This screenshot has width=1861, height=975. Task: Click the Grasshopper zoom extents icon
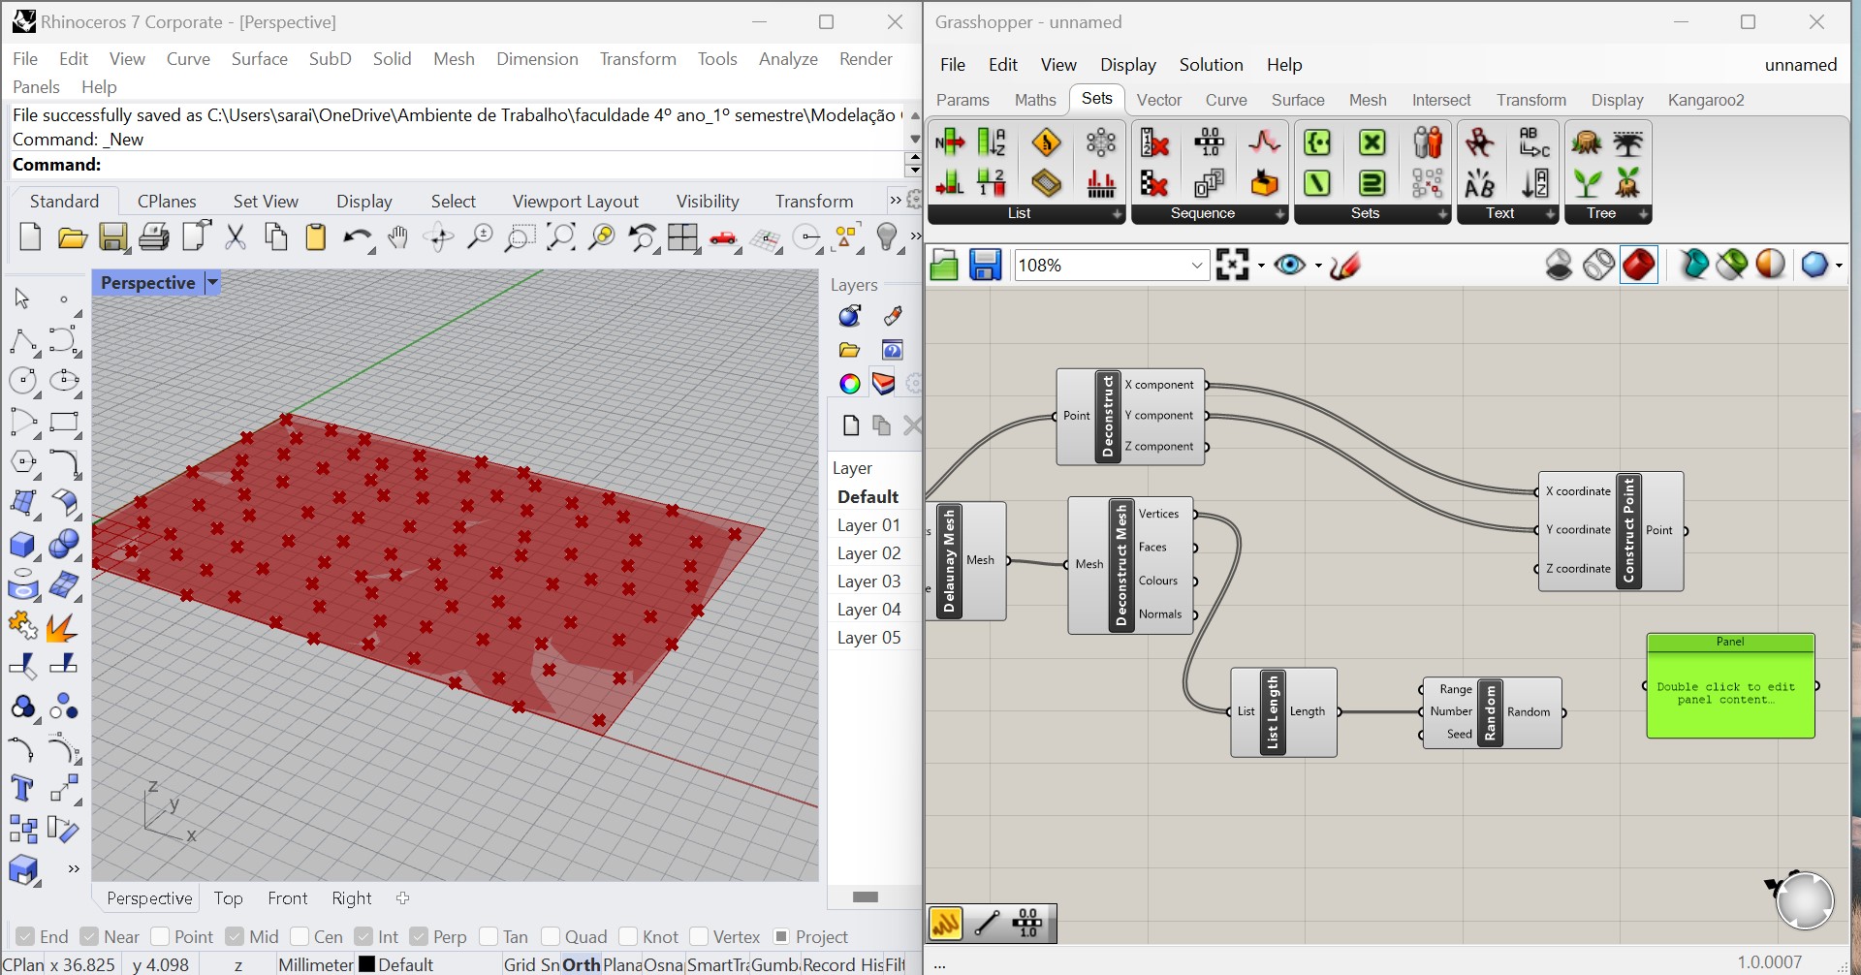pos(1233,265)
